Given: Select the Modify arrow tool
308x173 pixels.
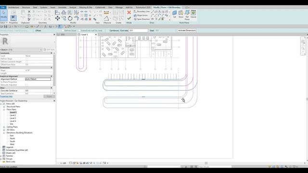Looking at the screenshot, I should (4, 15).
